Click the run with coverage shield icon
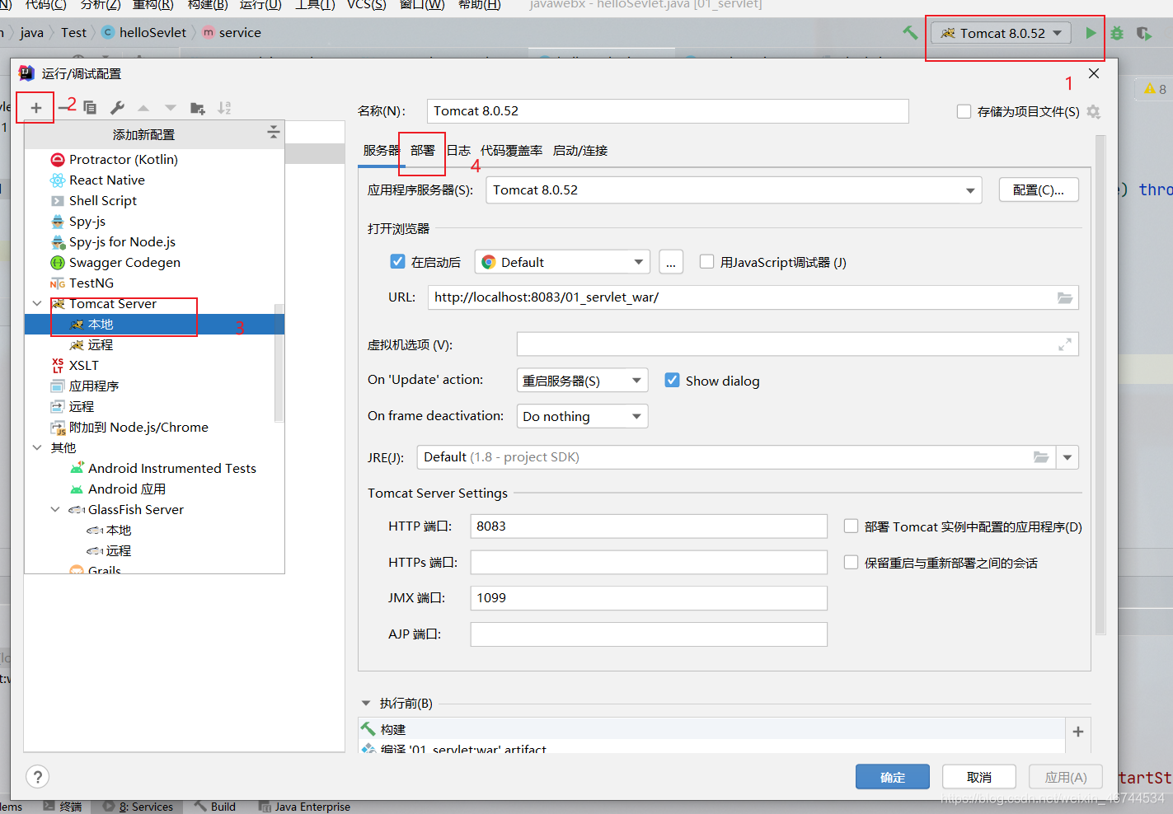 click(1143, 33)
